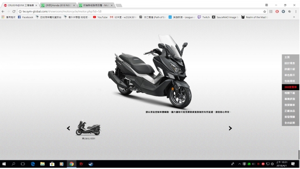The image size is (300, 169).
Task: Open the SauceNAO Image bookmark
Action: coord(225,17)
